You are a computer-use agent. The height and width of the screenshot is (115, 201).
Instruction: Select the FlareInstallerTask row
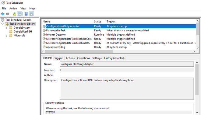[x=119, y=30]
